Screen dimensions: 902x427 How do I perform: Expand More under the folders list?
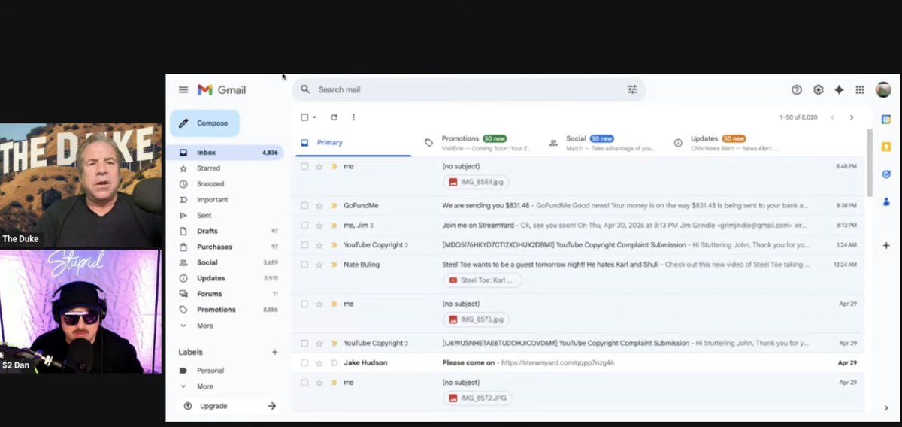[204, 326]
